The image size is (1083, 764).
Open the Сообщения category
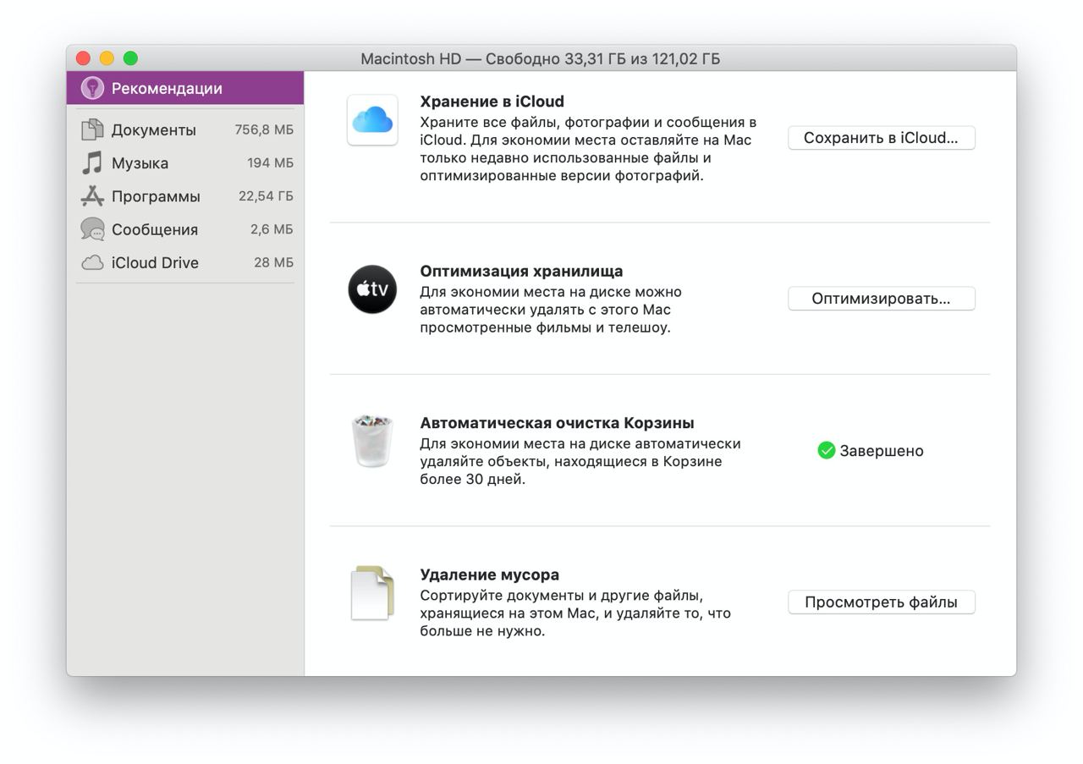tap(185, 229)
